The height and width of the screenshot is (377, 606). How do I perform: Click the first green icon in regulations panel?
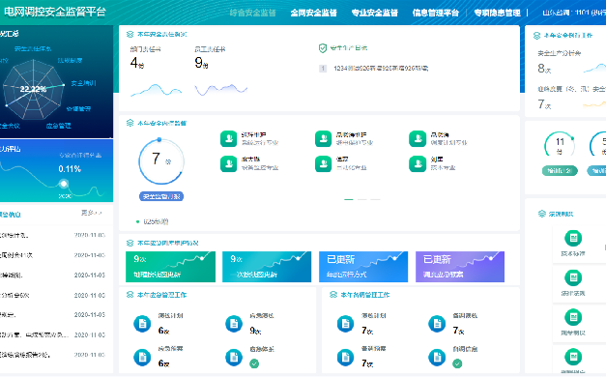tap(573, 238)
